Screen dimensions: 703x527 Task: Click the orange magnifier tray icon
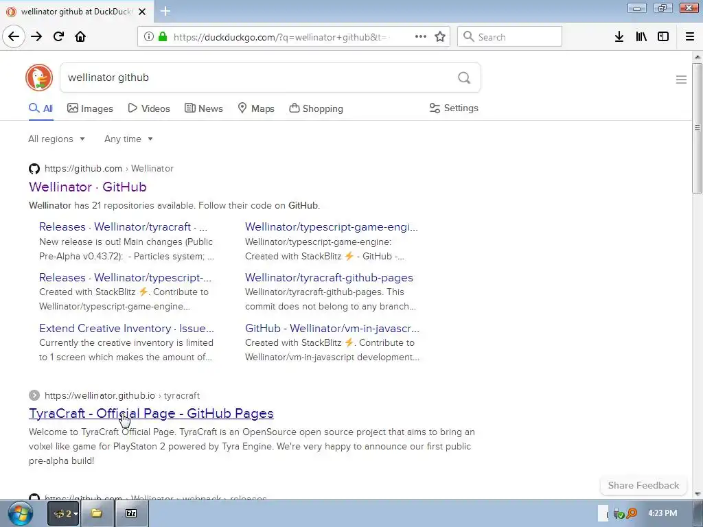click(632, 513)
